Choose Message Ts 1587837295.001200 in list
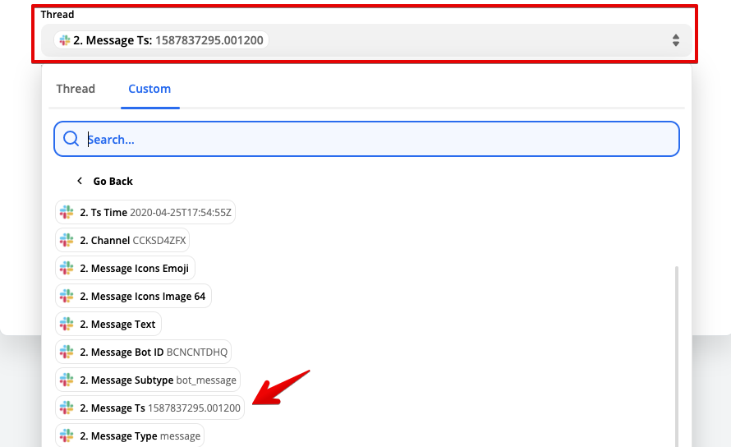Image resolution: width=731 pixels, height=447 pixels. tap(149, 408)
